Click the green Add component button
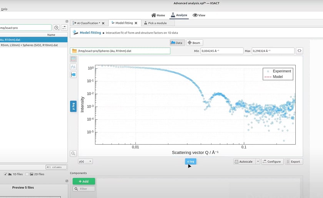 (x=84, y=181)
